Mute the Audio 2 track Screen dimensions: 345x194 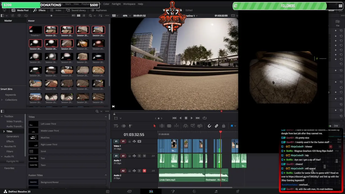pyautogui.click(x=144, y=171)
